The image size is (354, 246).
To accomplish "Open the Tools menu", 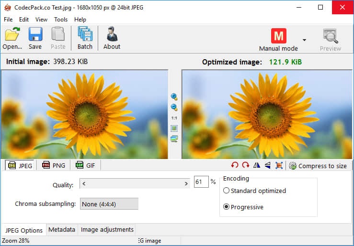I will (x=61, y=20).
